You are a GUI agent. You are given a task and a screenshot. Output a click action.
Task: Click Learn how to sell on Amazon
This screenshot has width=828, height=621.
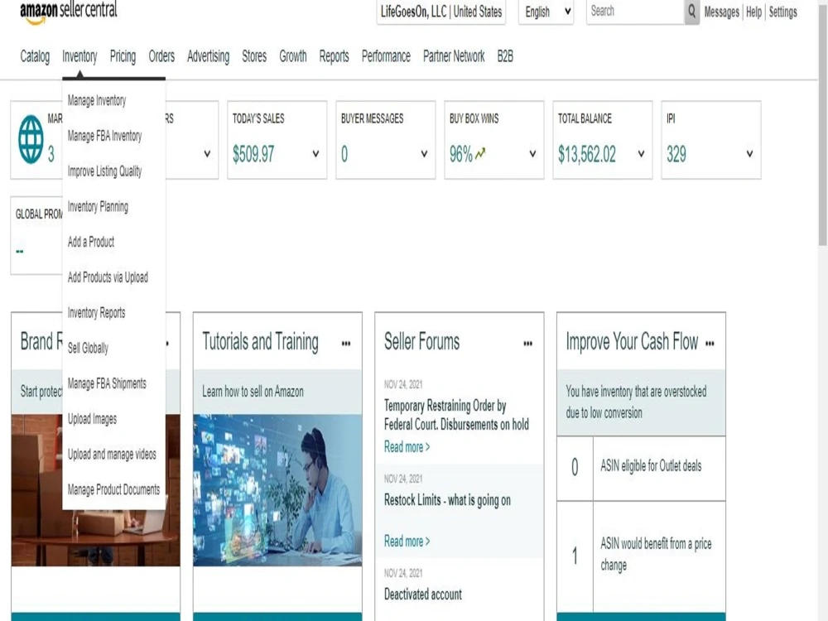click(x=253, y=392)
